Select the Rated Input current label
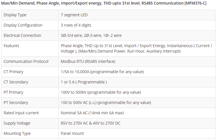The height and width of the screenshot is (140, 217). pos(21,113)
